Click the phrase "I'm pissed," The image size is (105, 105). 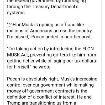point(19,37)
